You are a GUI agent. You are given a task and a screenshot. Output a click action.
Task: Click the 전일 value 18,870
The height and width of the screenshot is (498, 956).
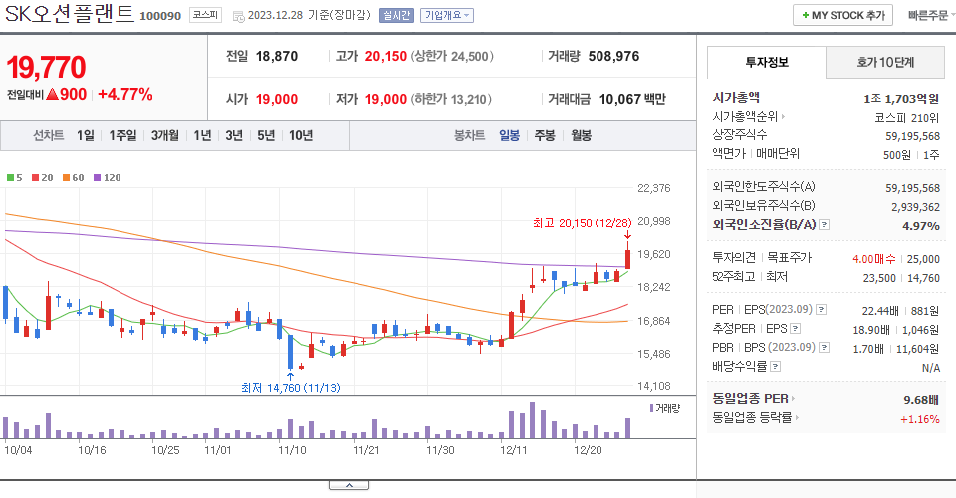pyautogui.click(x=277, y=56)
